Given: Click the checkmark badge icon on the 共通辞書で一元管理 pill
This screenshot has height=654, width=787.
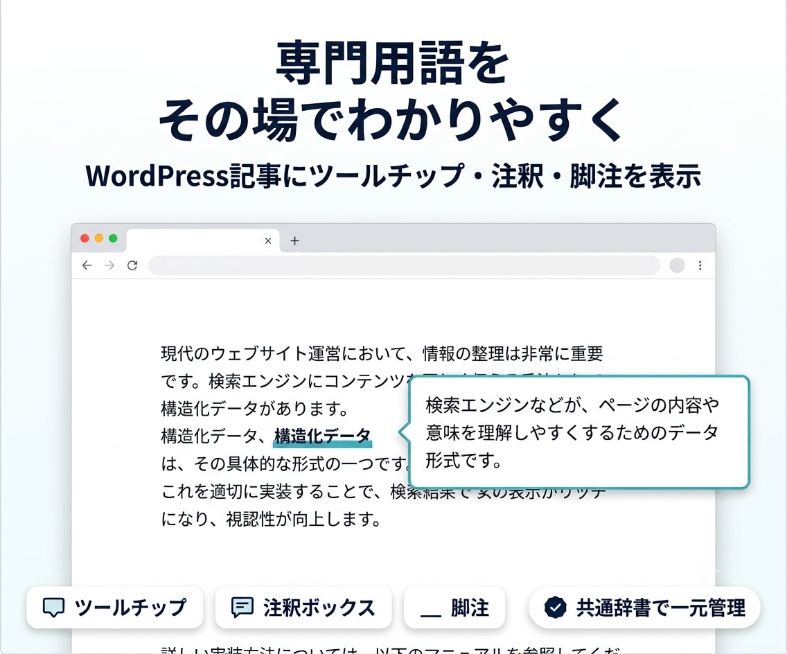Looking at the screenshot, I should pos(555,608).
